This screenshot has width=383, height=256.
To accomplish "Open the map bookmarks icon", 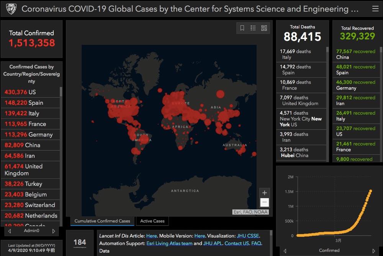I will 242,28.
